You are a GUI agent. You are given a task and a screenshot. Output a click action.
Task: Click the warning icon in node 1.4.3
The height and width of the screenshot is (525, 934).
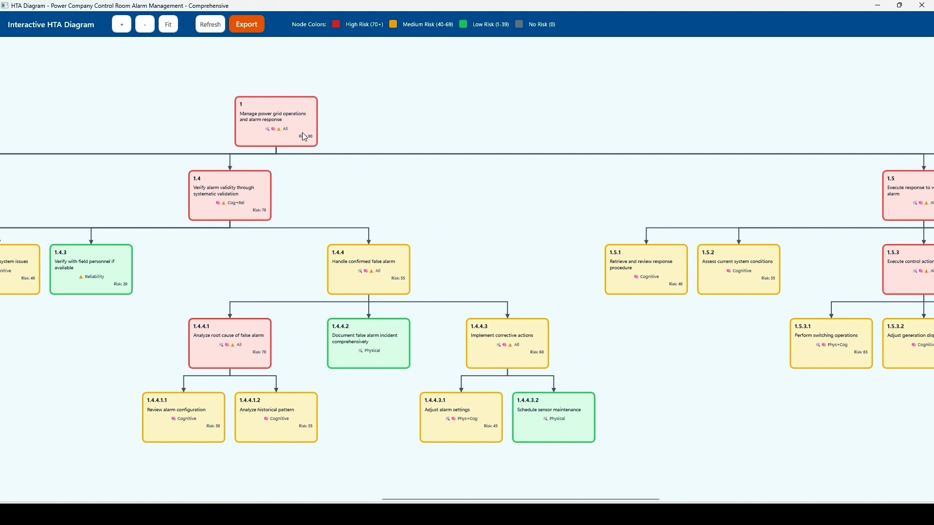(81, 277)
